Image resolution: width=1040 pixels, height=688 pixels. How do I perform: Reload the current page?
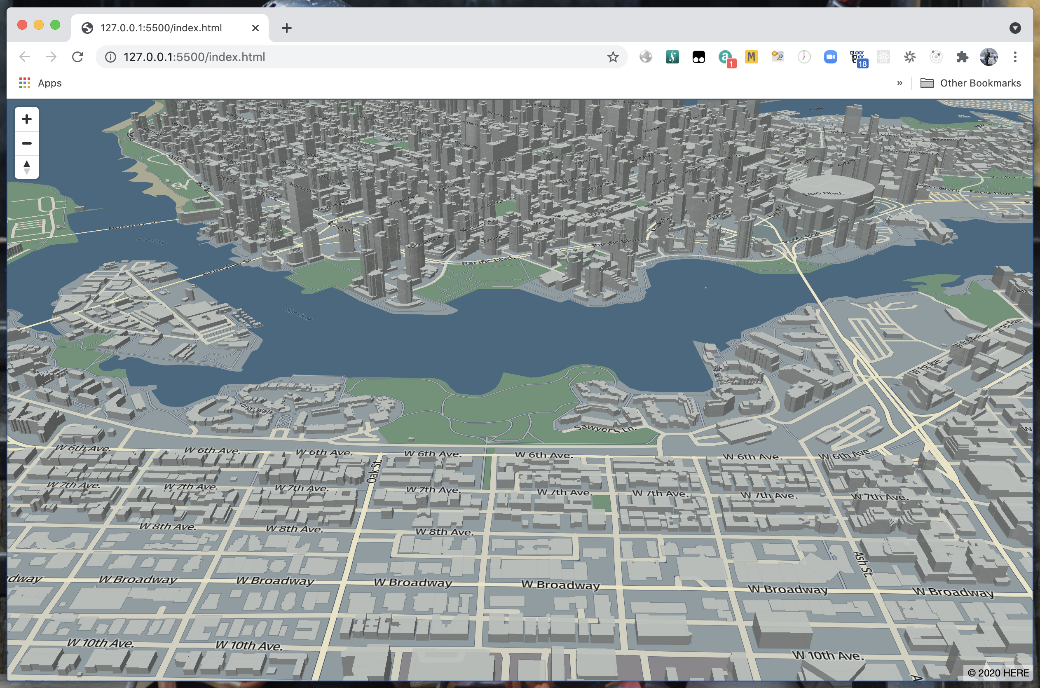[78, 57]
